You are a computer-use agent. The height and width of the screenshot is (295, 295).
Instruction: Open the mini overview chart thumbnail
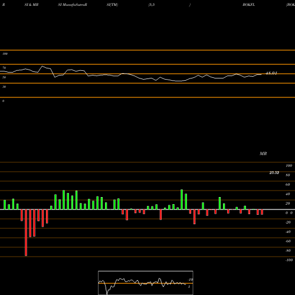click(146, 283)
